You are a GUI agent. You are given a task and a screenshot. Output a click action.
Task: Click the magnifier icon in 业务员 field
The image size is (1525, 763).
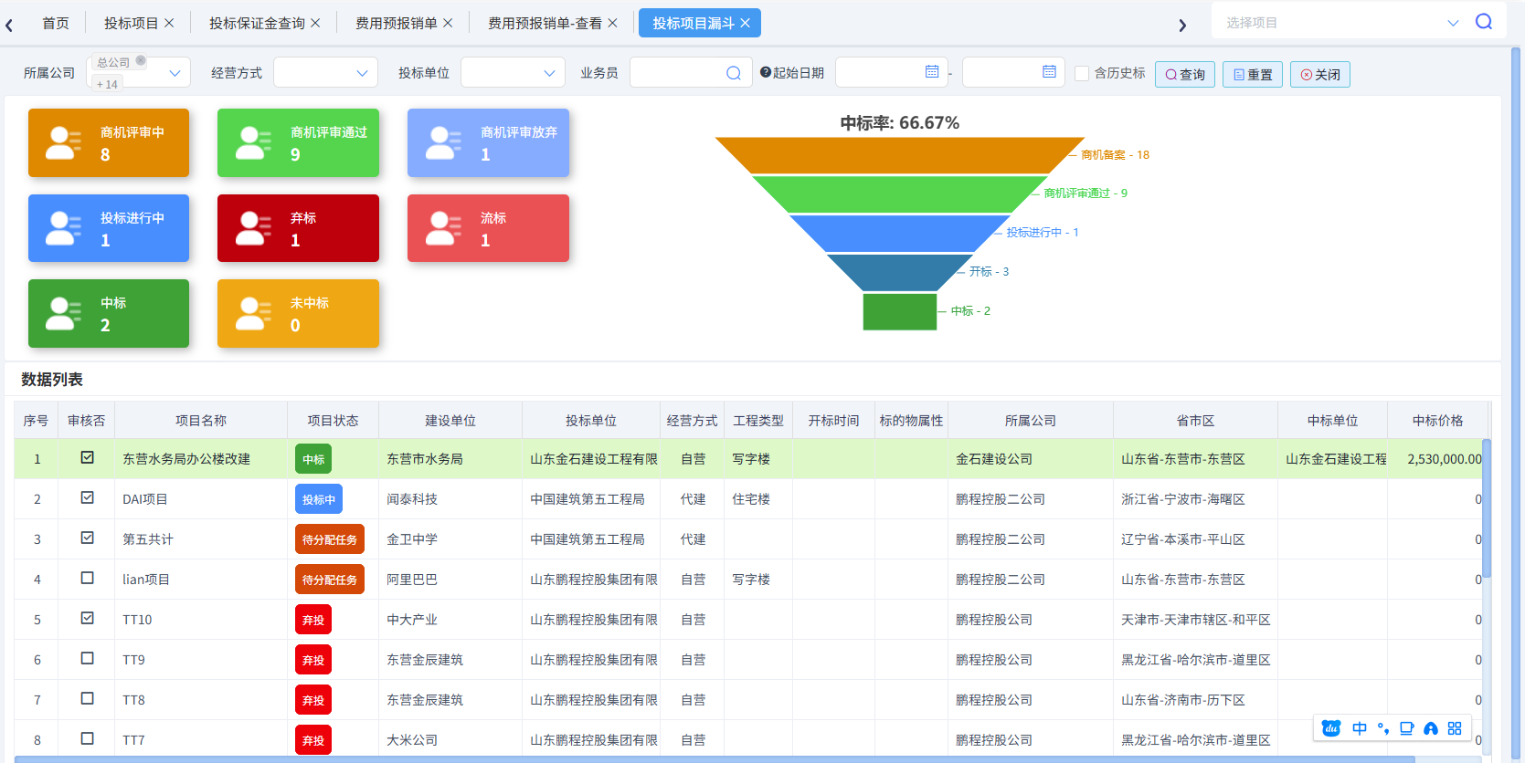coord(733,73)
